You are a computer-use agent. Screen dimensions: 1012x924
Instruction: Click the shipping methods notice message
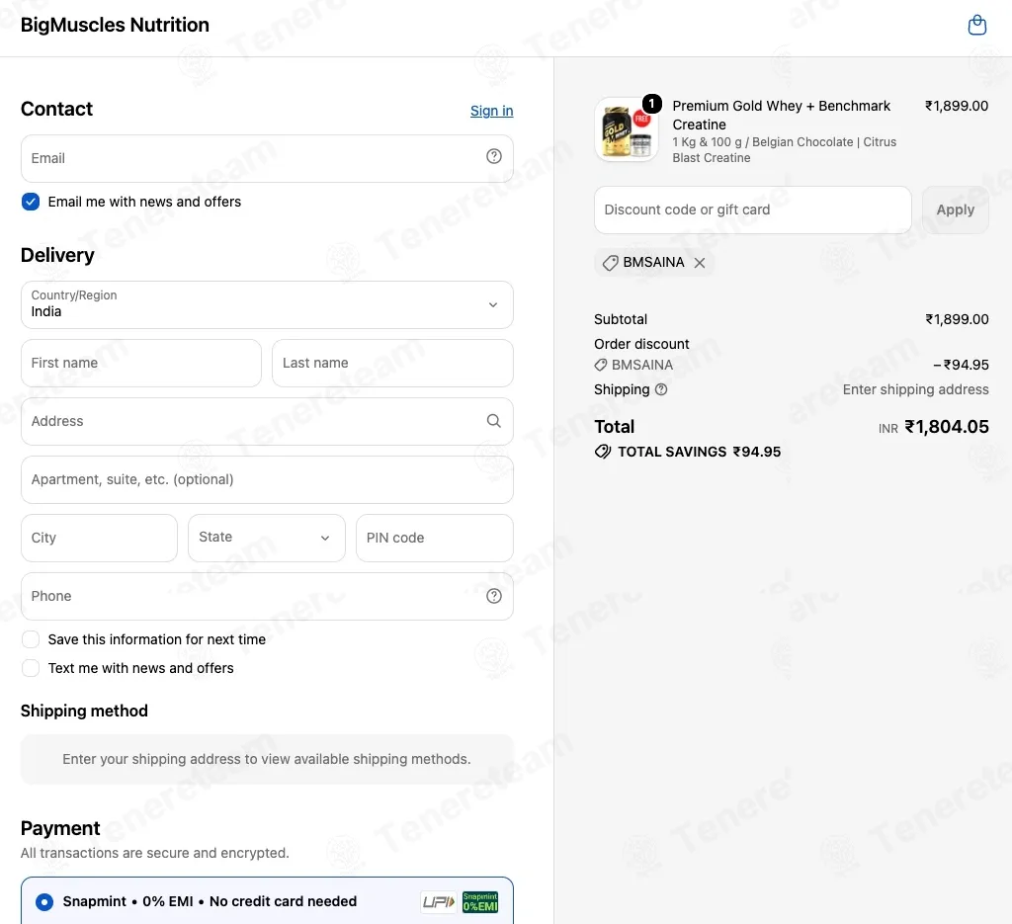(x=267, y=759)
